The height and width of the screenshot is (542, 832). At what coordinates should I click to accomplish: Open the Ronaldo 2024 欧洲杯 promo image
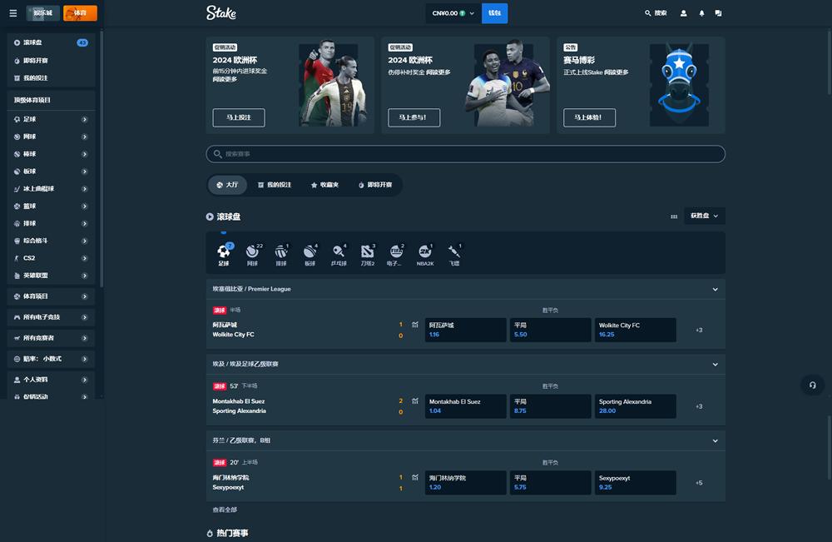coord(334,84)
